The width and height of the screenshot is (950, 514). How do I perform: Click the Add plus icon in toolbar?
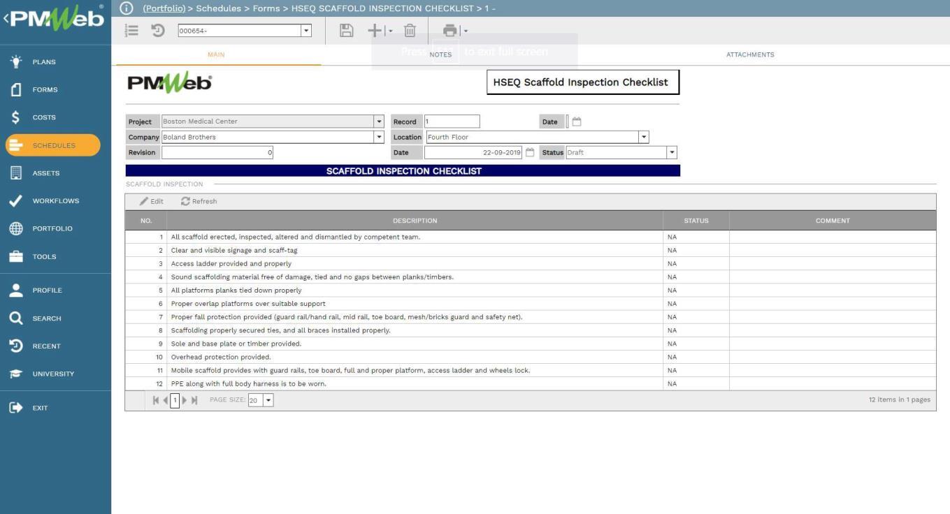tap(375, 30)
